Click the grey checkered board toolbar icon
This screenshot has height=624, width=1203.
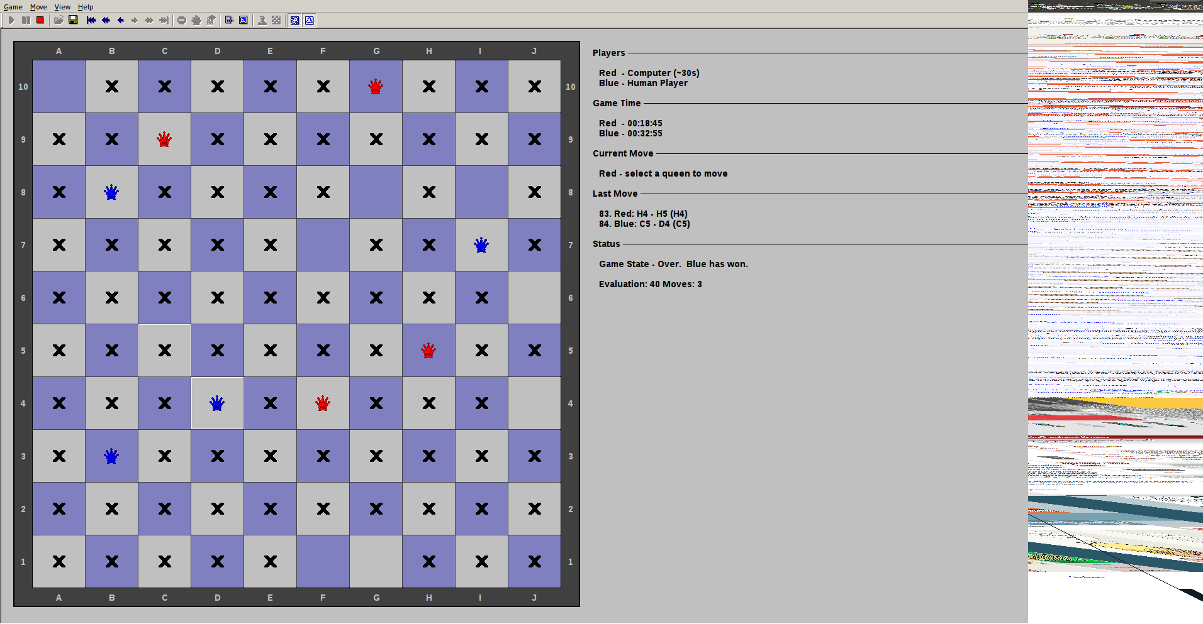tap(276, 20)
